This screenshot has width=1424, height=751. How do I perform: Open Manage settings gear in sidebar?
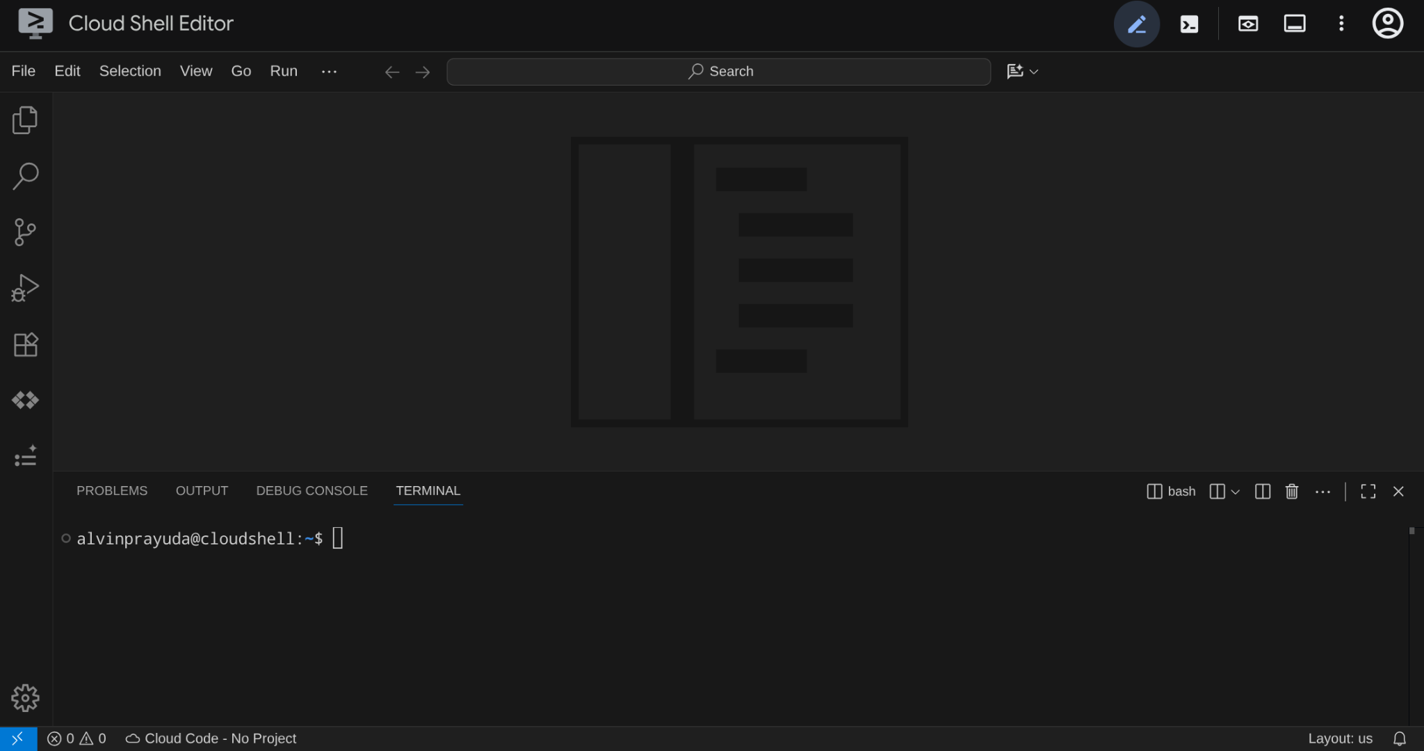25,697
